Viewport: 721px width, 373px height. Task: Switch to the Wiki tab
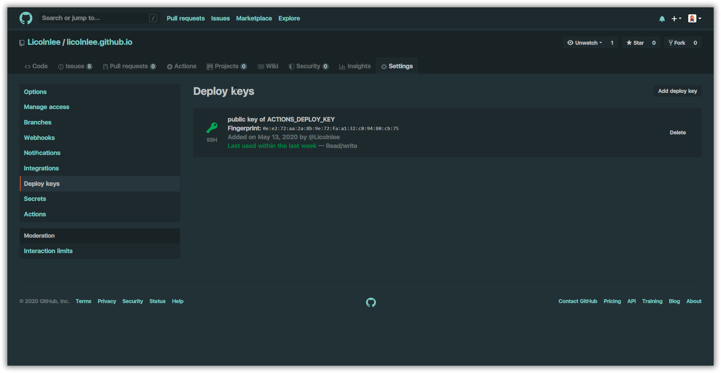pyautogui.click(x=268, y=66)
